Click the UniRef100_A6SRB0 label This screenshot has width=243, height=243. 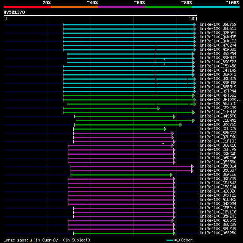click(x=218, y=233)
